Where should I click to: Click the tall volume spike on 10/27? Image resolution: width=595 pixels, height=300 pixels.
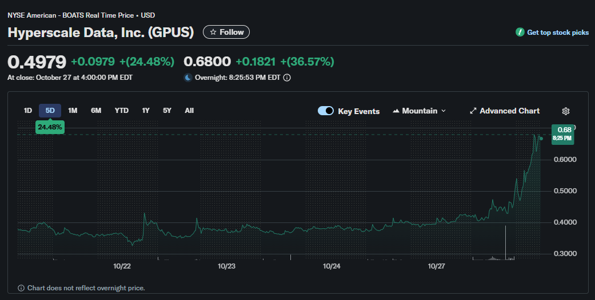pyautogui.click(x=505, y=242)
